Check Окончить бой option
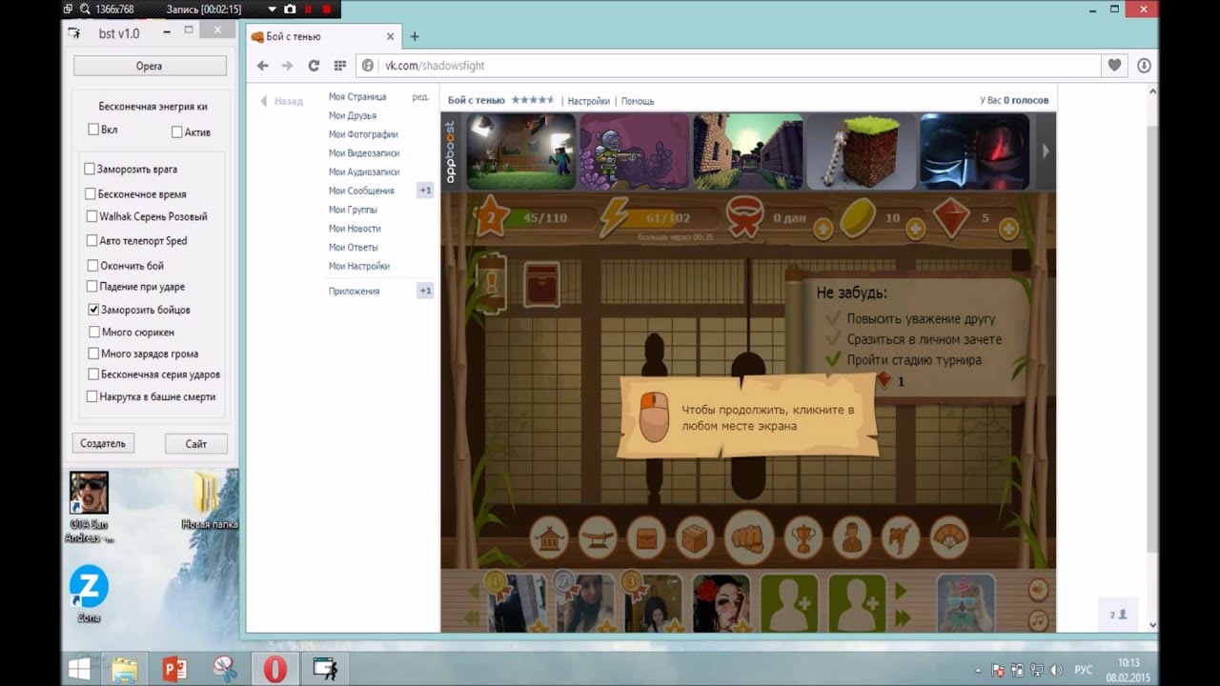The image size is (1220, 686). [92, 266]
